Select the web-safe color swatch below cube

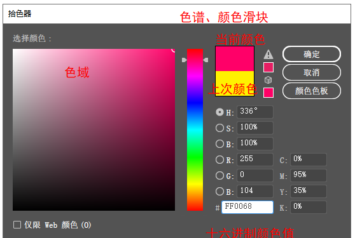coord(268,93)
